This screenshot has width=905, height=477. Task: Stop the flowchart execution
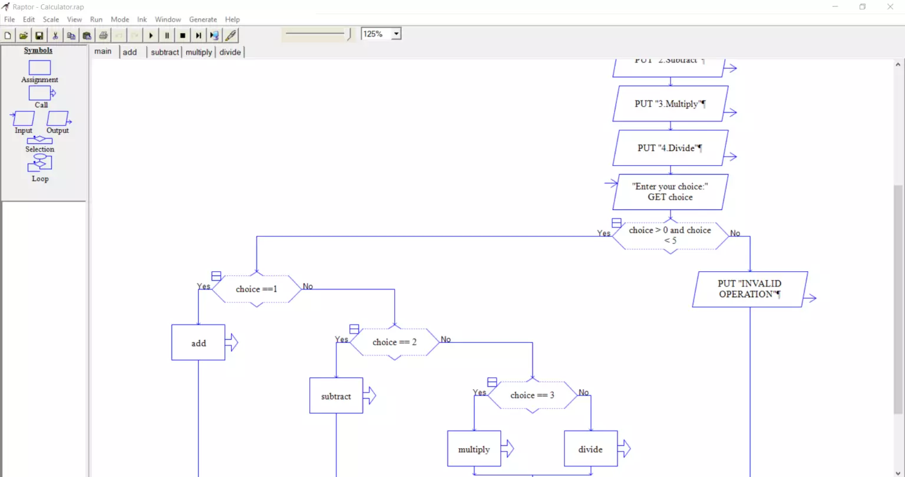183,35
